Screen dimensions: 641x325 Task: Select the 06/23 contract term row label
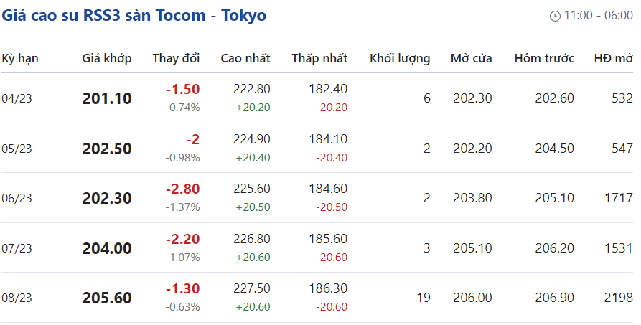(x=17, y=198)
